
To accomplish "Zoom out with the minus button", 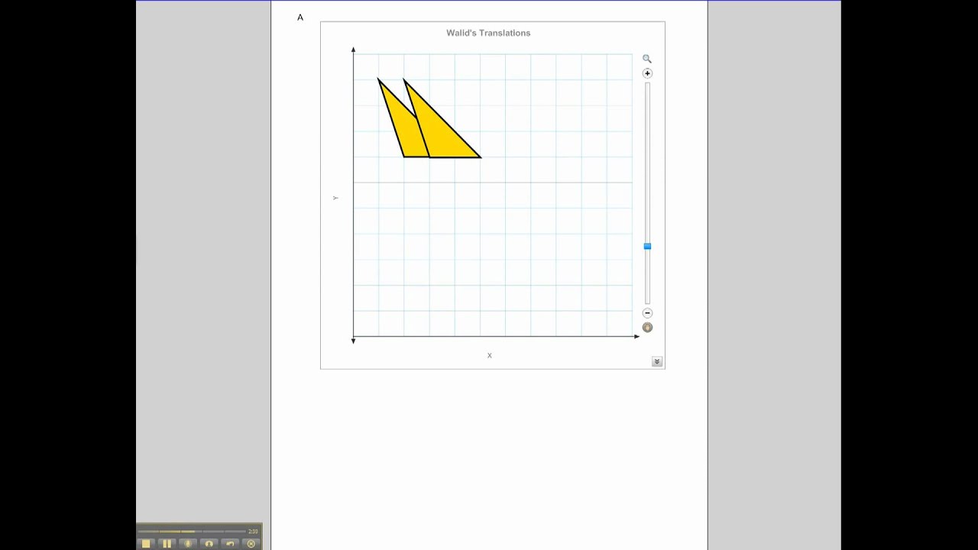I will (x=647, y=313).
